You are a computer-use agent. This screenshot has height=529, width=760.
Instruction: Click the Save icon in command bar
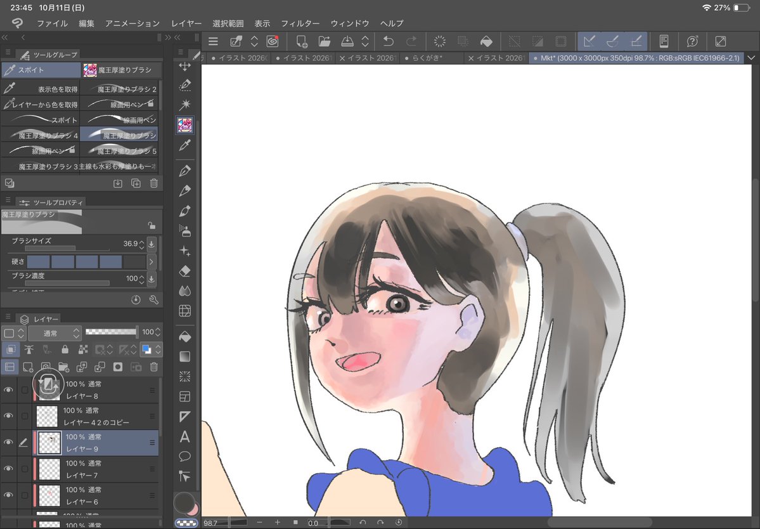coord(347,41)
